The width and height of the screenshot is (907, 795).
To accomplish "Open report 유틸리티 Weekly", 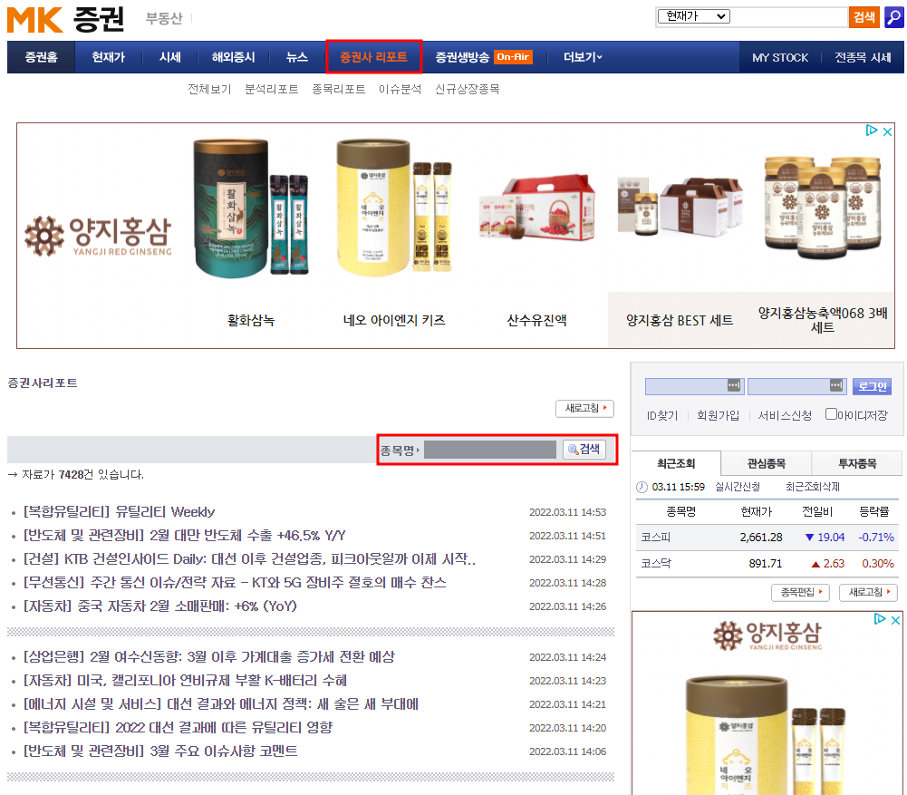I will pyautogui.click(x=119, y=512).
